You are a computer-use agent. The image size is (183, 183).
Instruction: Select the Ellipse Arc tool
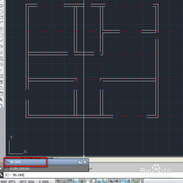[1, 52]
